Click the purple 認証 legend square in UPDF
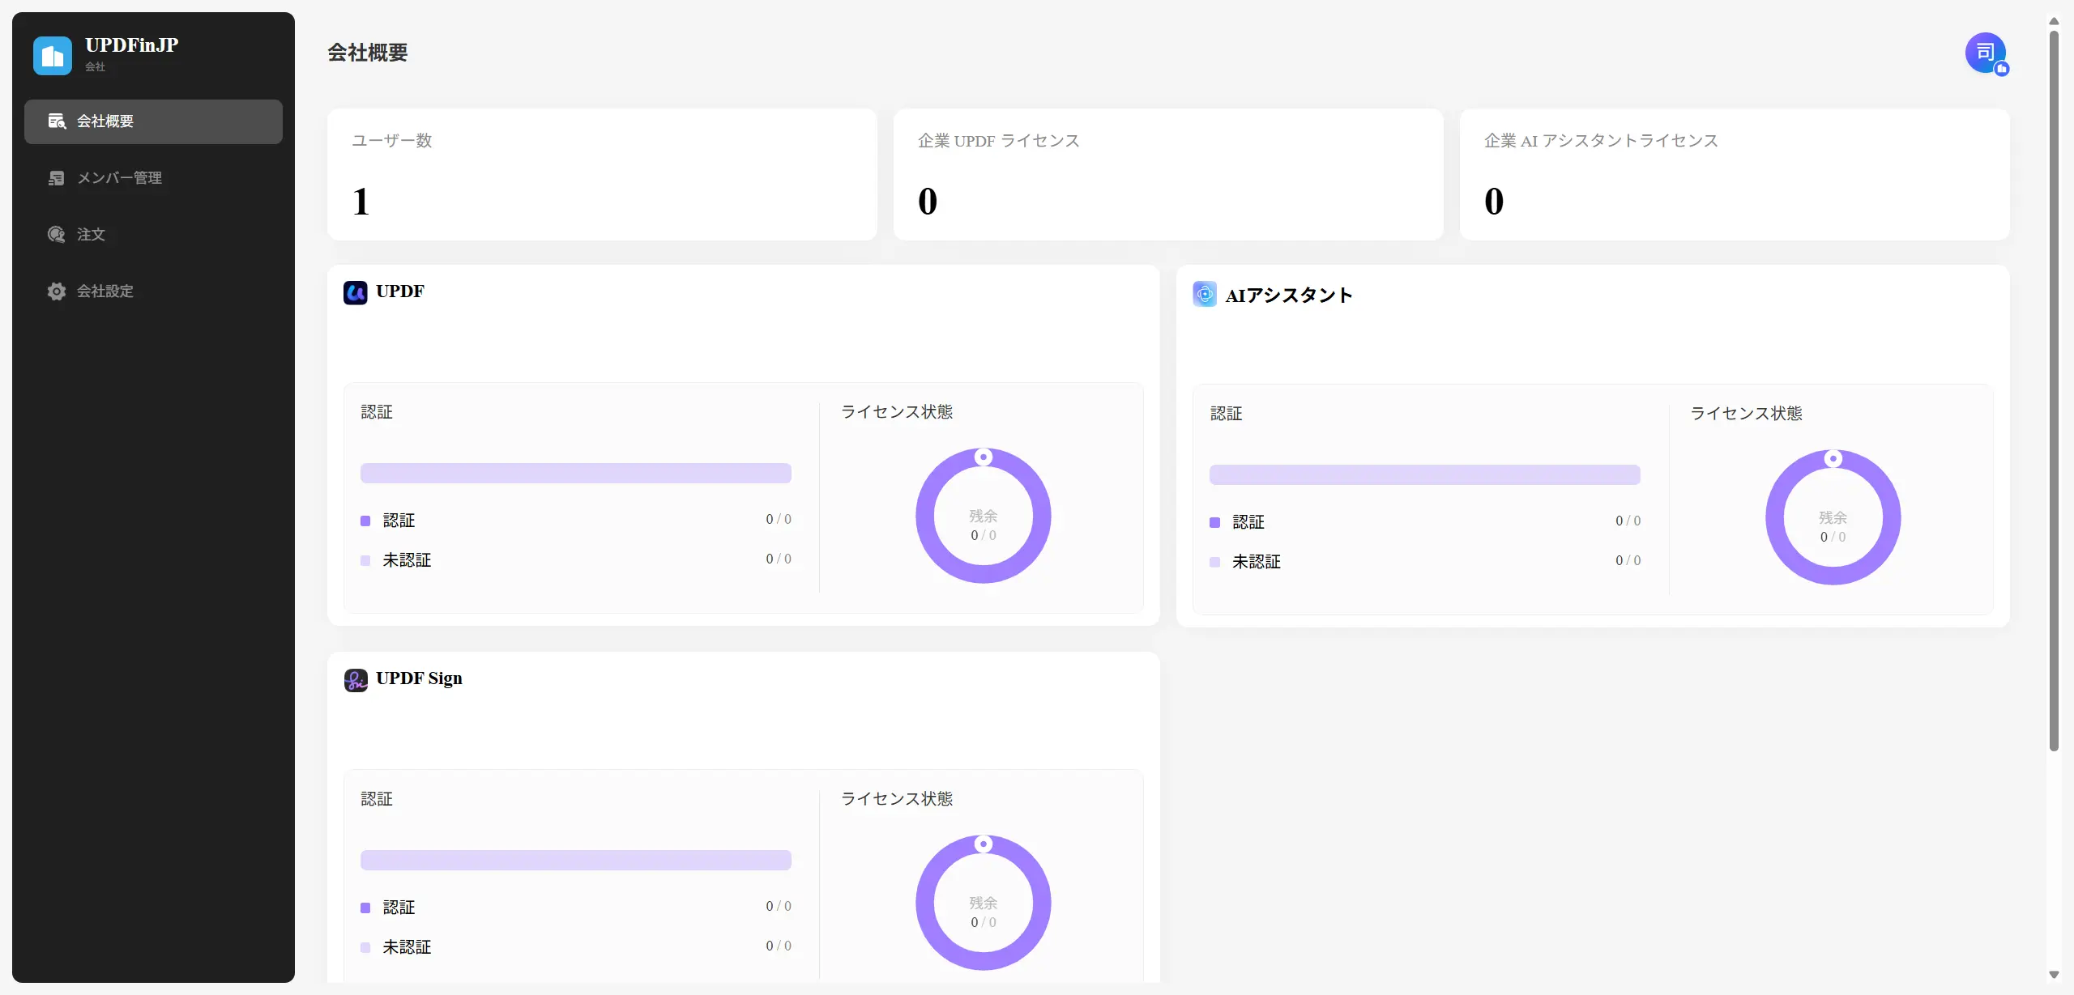Image resolution: width=2074 pixels, height=995 pixels. pos(365,521)
